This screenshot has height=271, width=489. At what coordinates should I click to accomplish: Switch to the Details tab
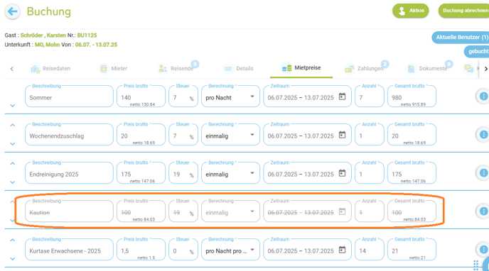tap(239, 68)
